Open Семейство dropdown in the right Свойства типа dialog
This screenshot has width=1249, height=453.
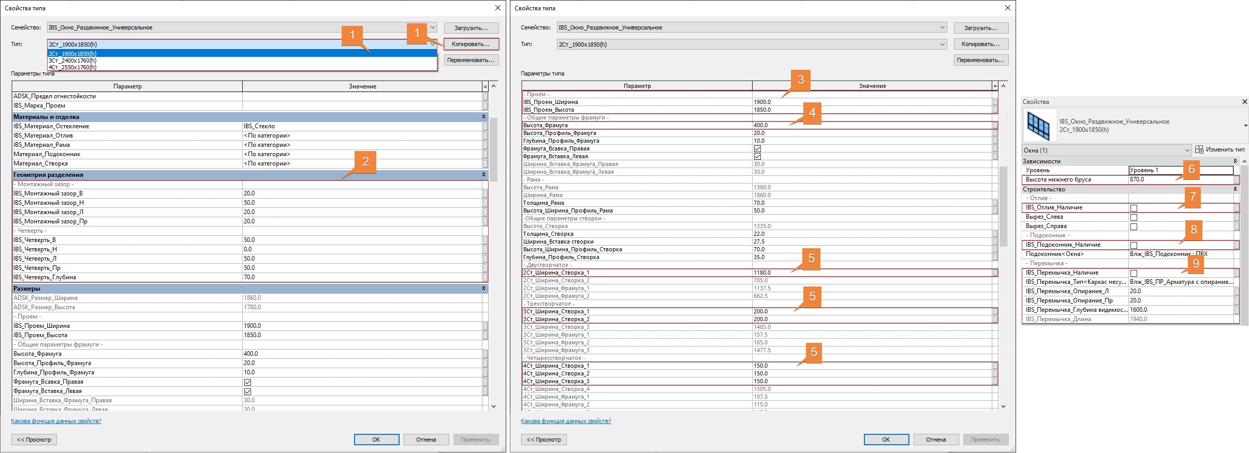click(x=943, y=27)
